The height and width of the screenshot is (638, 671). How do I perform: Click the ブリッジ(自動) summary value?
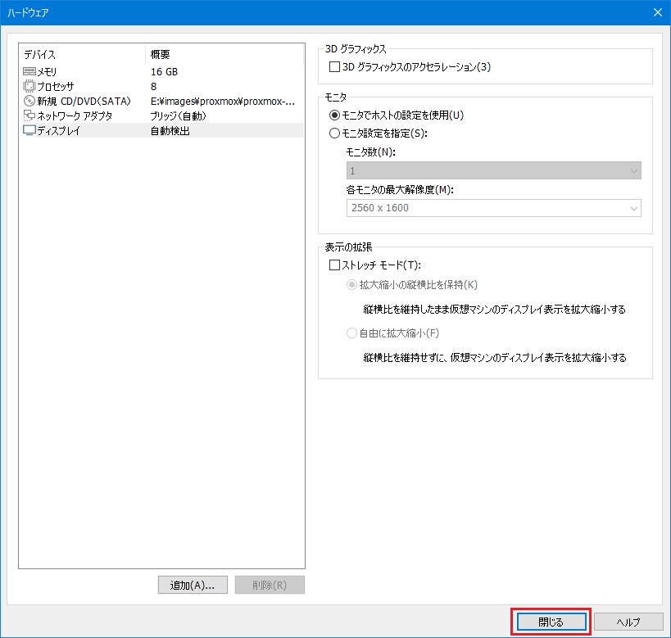coord(178,116)
